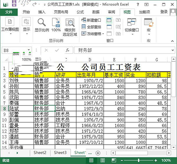
Task: Click the horizontal scrollbar right arrow
Action: pyautogui.click(x=169, y=153)
